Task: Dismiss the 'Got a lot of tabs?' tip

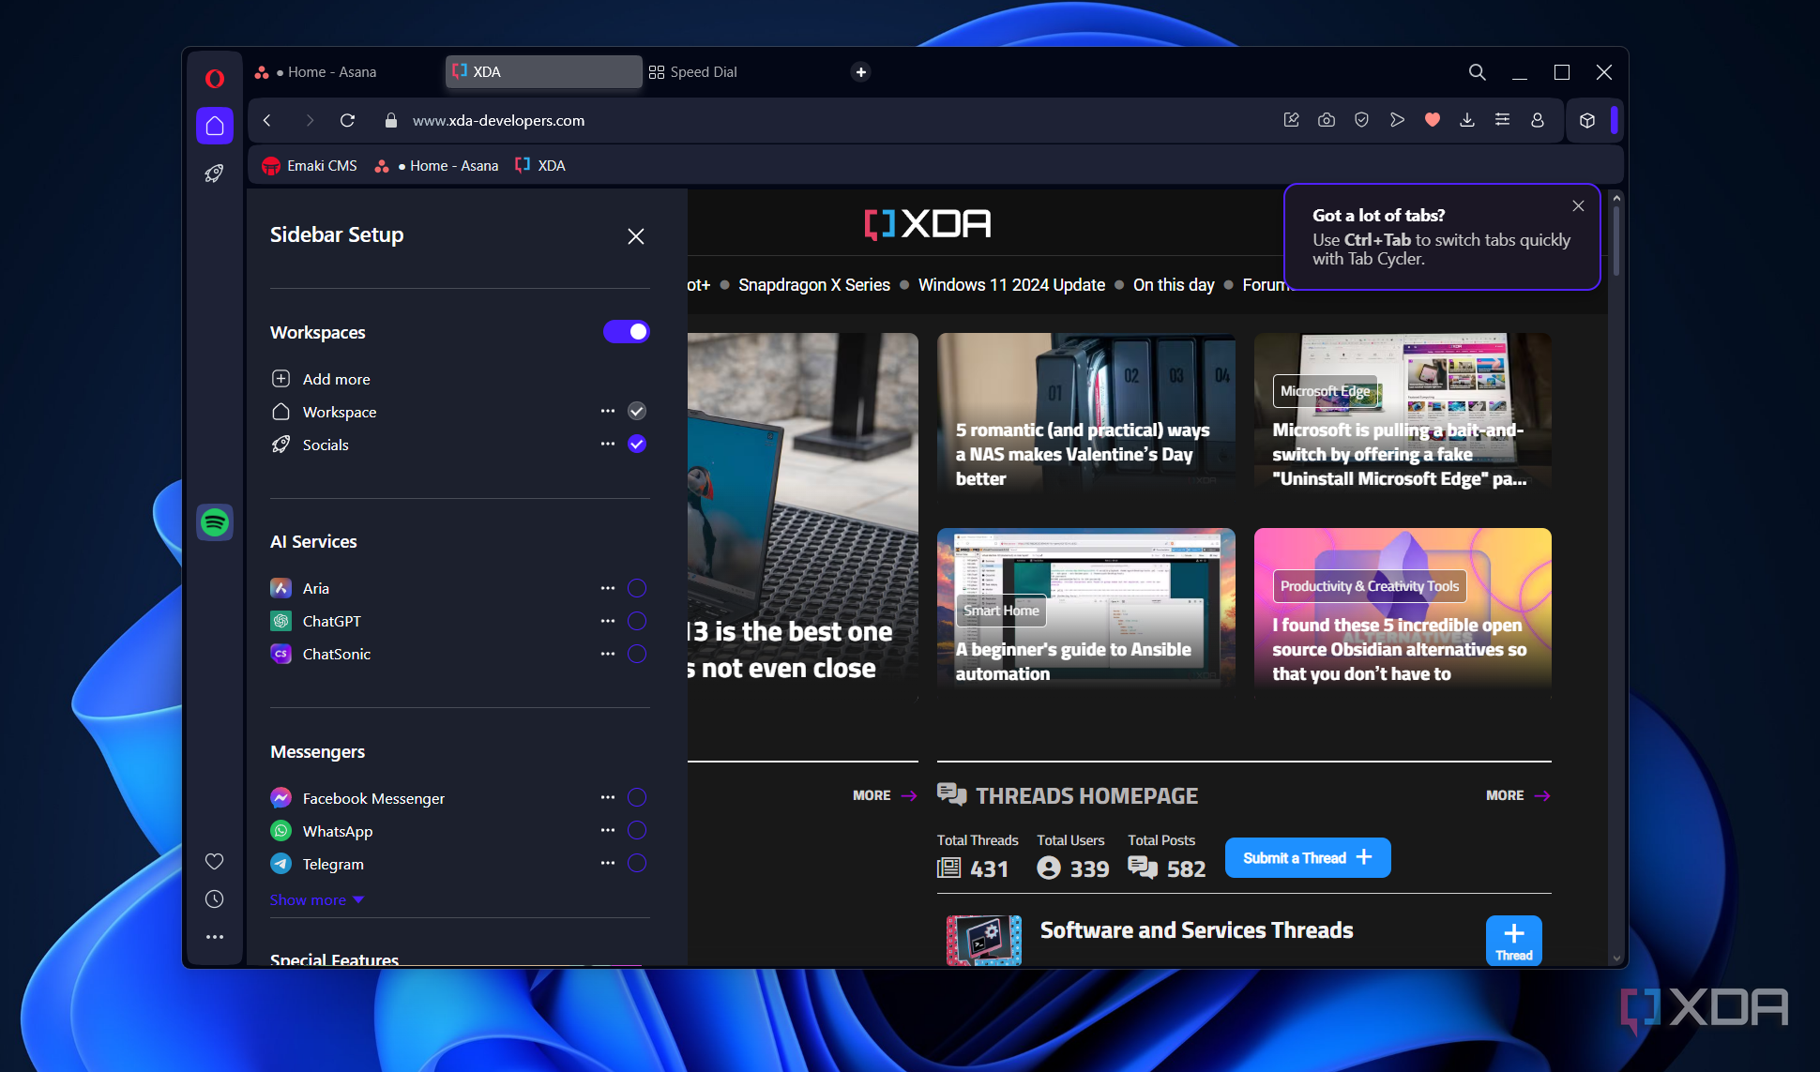Action: (1579, 206)
